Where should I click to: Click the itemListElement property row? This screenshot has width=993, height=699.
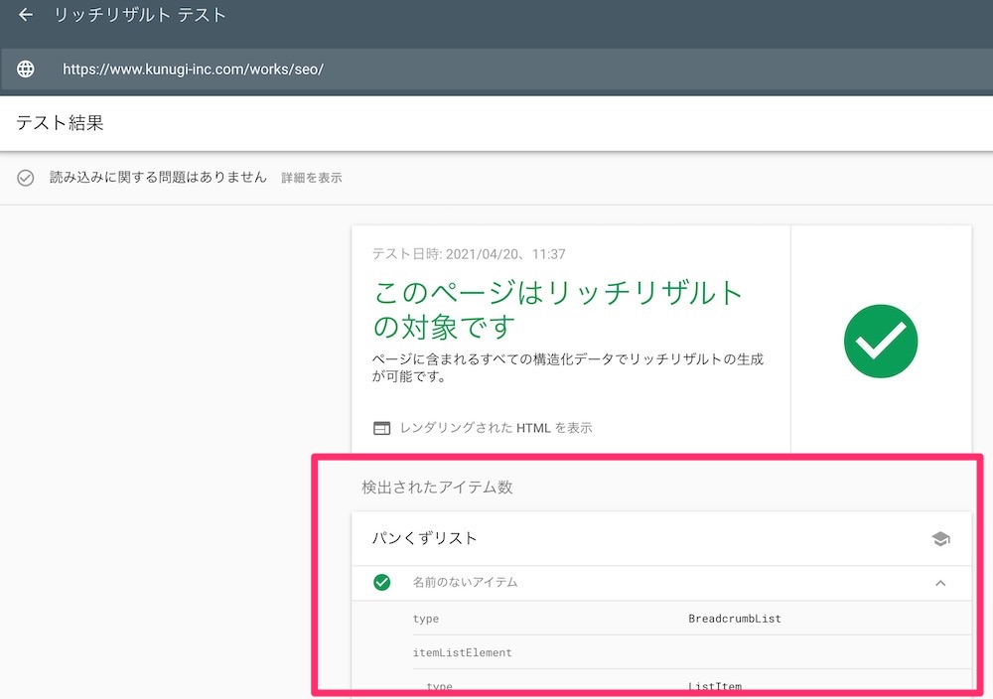click(x=691, y=652)
